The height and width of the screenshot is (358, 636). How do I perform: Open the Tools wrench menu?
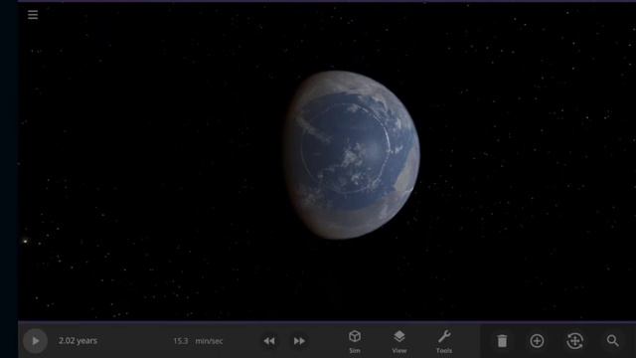pyautogui.click(x=444, y=341)
